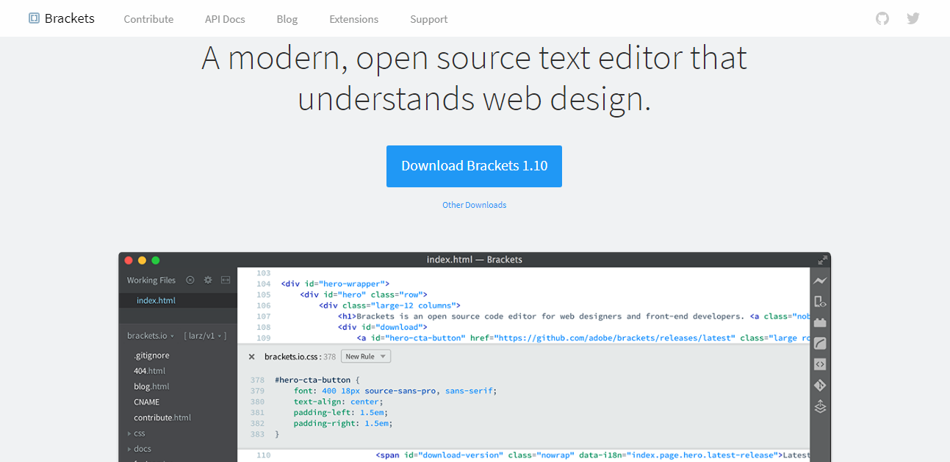
Task: Click the easing curve editor icon
Action: coord(819,342)
